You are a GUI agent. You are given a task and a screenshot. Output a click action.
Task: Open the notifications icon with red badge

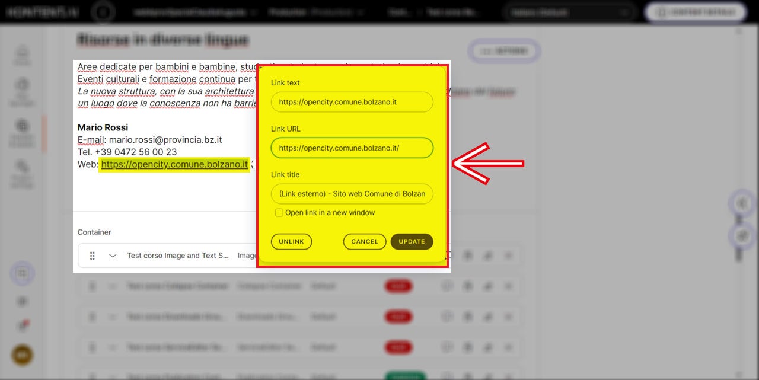[23, 325]
